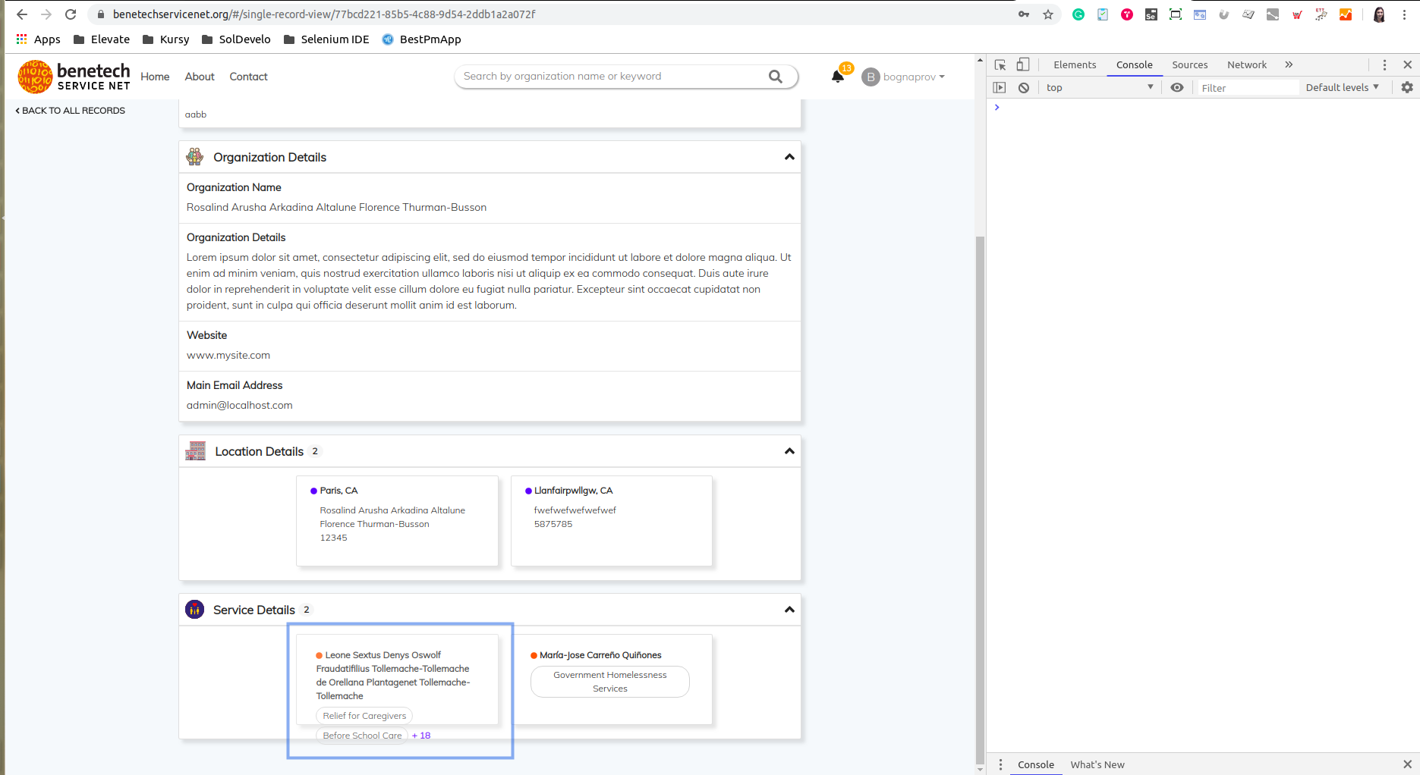Image resolution: width=1420 pixels, height=775 pixels.
Task: Open the DevTools customize menu (three dots)
Action: [x=1384, y=64]
